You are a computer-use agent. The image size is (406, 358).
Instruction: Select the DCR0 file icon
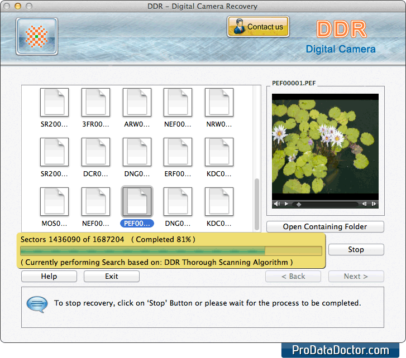tap(95, 152)
